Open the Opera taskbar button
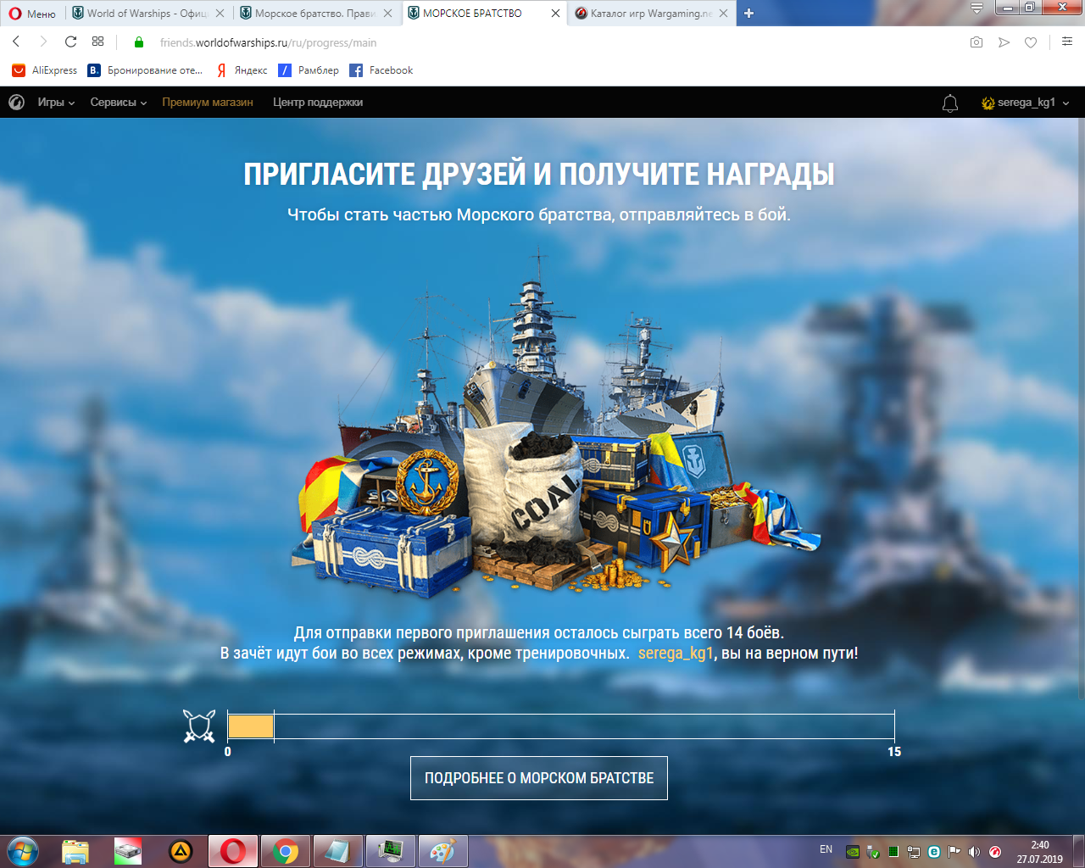Screen dimensions: 1085x868 tap(233, 851)
